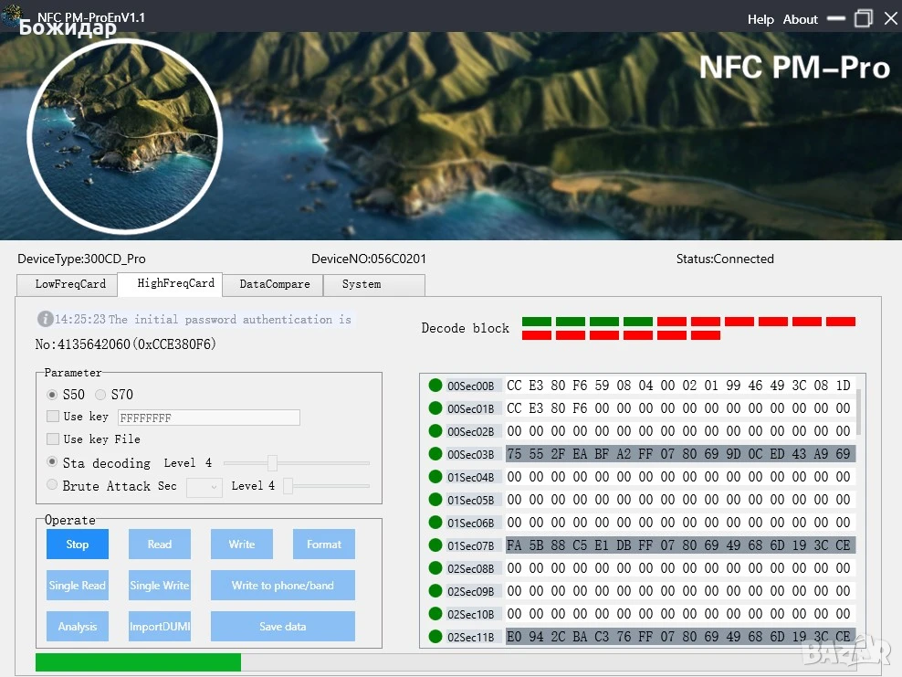902x677 pixels.
Task: Click the green status dot for 02Sec09B
Action: (435, 590)
